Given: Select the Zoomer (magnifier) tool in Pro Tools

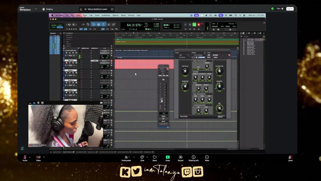Looking at the screenshot, I should pyautogui.click(x=88, y=24).
